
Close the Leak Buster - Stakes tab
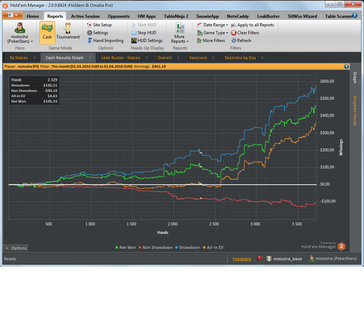coord(147,58)
